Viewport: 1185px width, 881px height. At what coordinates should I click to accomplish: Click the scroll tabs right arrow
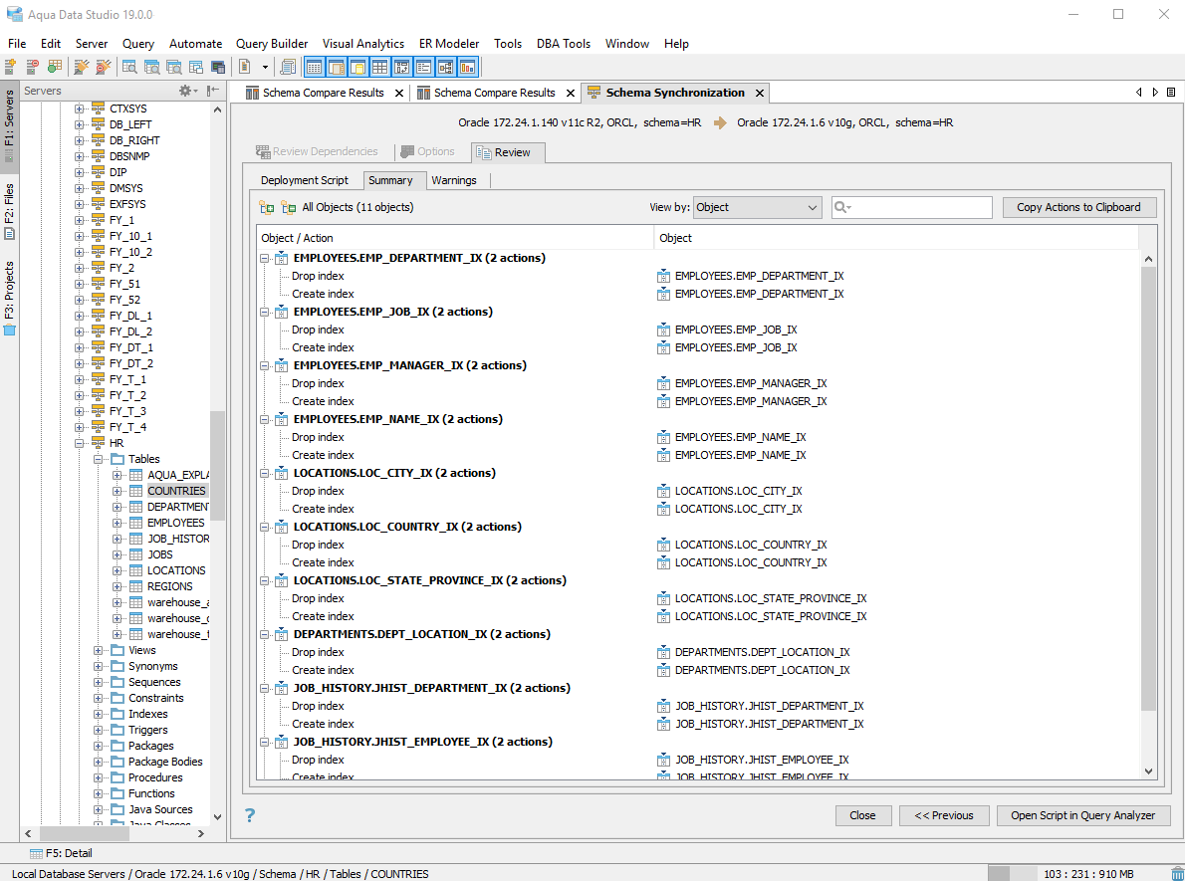pyautogui.click(x=1155, y=93)
